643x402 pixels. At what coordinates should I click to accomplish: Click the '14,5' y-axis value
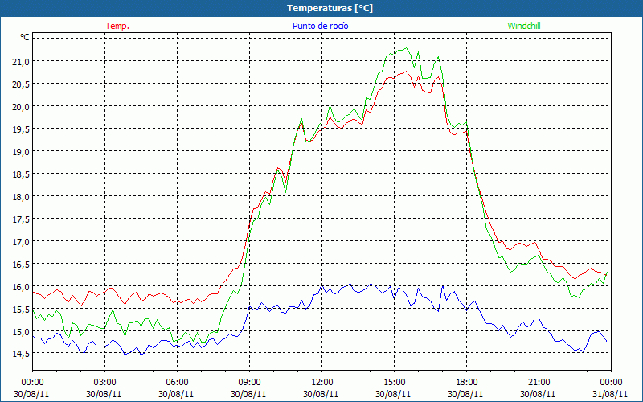(x=21, y=354)
